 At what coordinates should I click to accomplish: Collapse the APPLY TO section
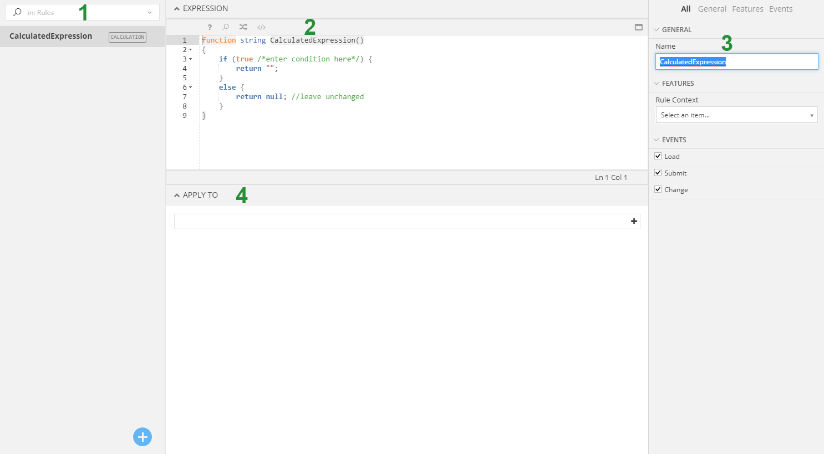(177, 195)
